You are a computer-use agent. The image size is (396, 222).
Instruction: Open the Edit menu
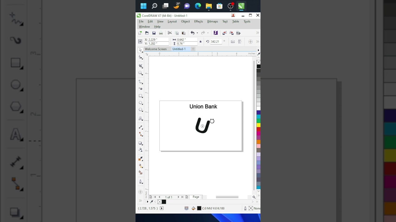point(150,22)
